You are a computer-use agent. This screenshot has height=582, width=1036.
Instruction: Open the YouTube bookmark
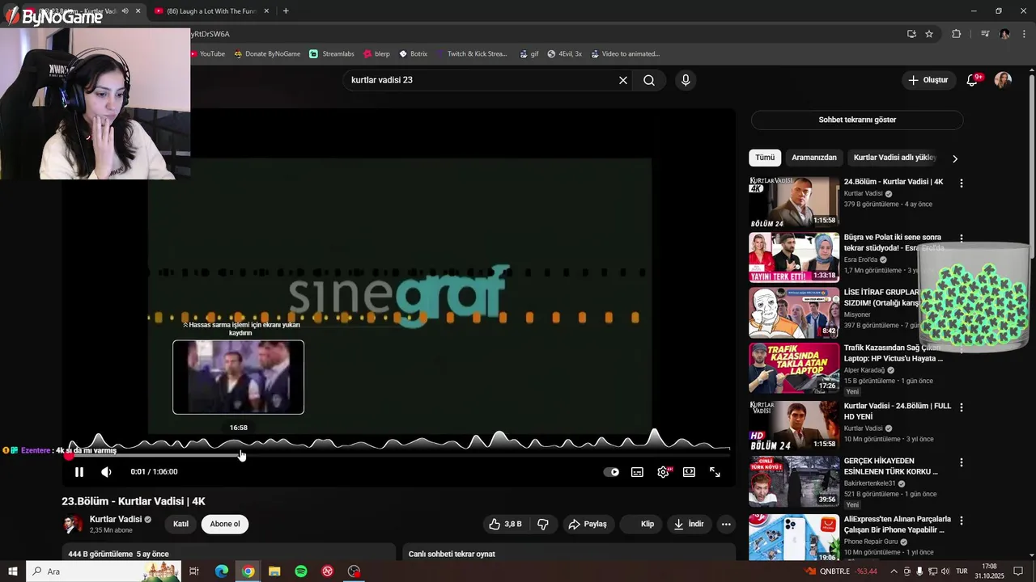tap(207, 54)
